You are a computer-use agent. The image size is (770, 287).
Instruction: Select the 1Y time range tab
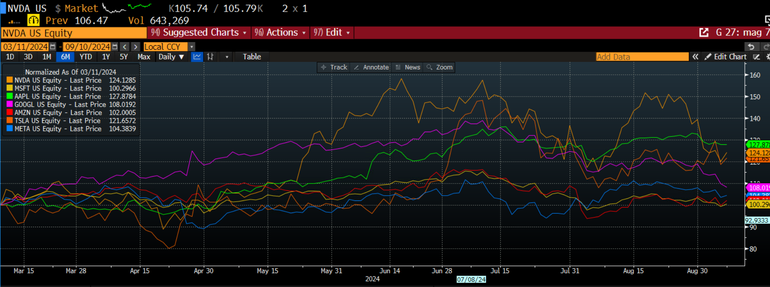click(106, 57)
